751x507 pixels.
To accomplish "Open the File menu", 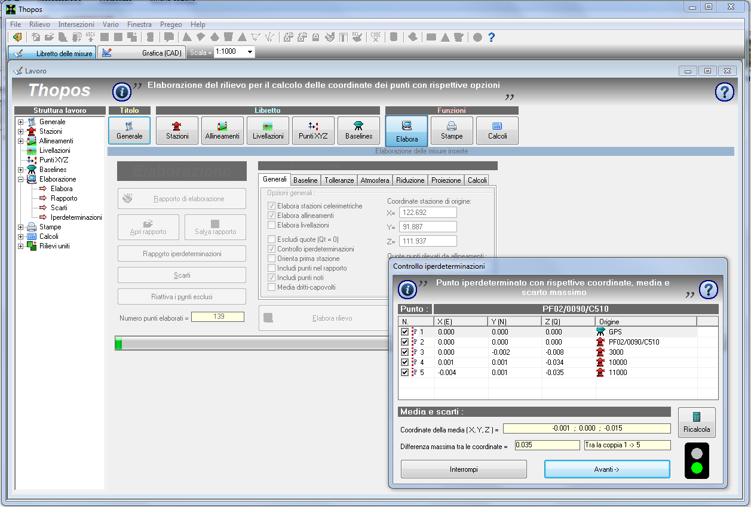I will click(16, 24).
